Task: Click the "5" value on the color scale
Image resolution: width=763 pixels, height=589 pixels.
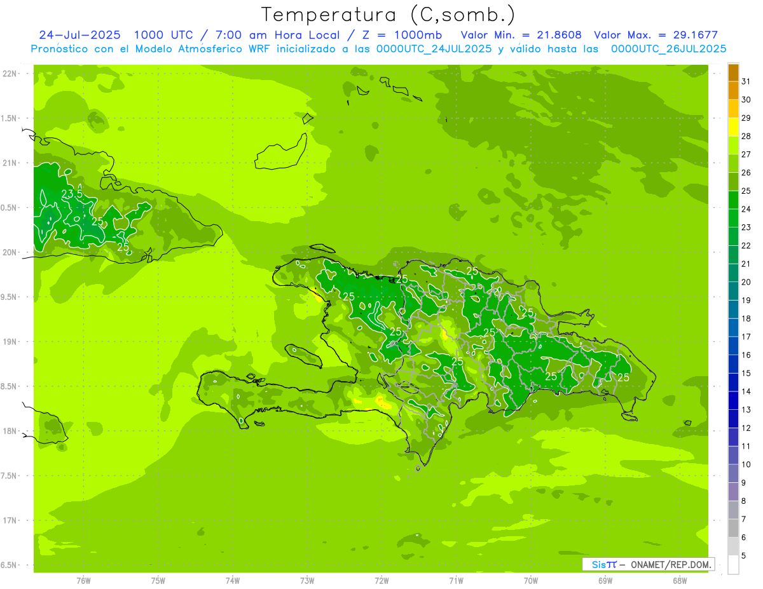Action: pyautogui.click(x=744, y=556)
